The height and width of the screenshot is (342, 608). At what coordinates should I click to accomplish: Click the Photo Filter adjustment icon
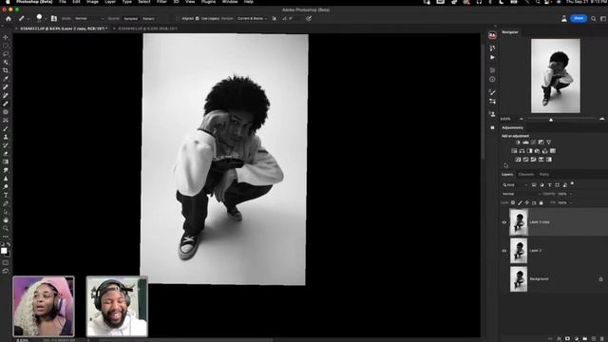pos(538,151)
